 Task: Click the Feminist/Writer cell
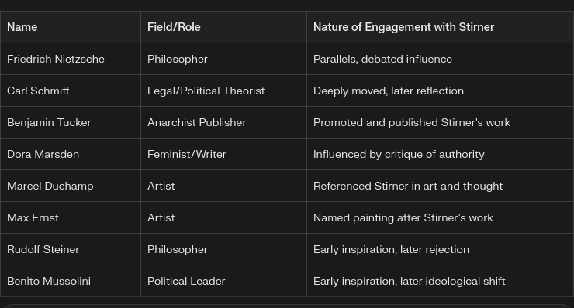pyautogui.click(x=223, y=154)
